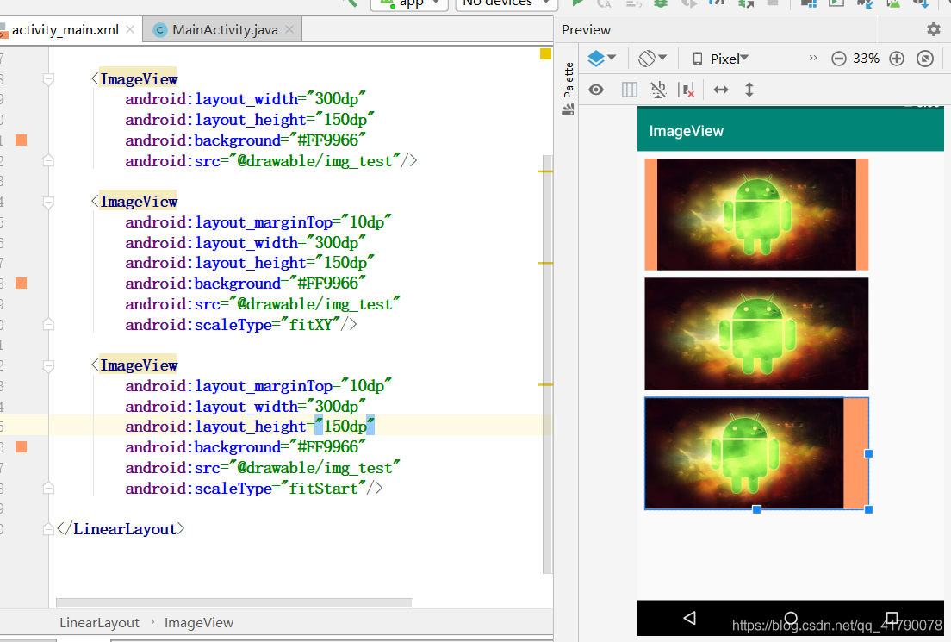Click fold end marker at fitStart line
Screen dimensions: 951x642
(x=48, y=489)
